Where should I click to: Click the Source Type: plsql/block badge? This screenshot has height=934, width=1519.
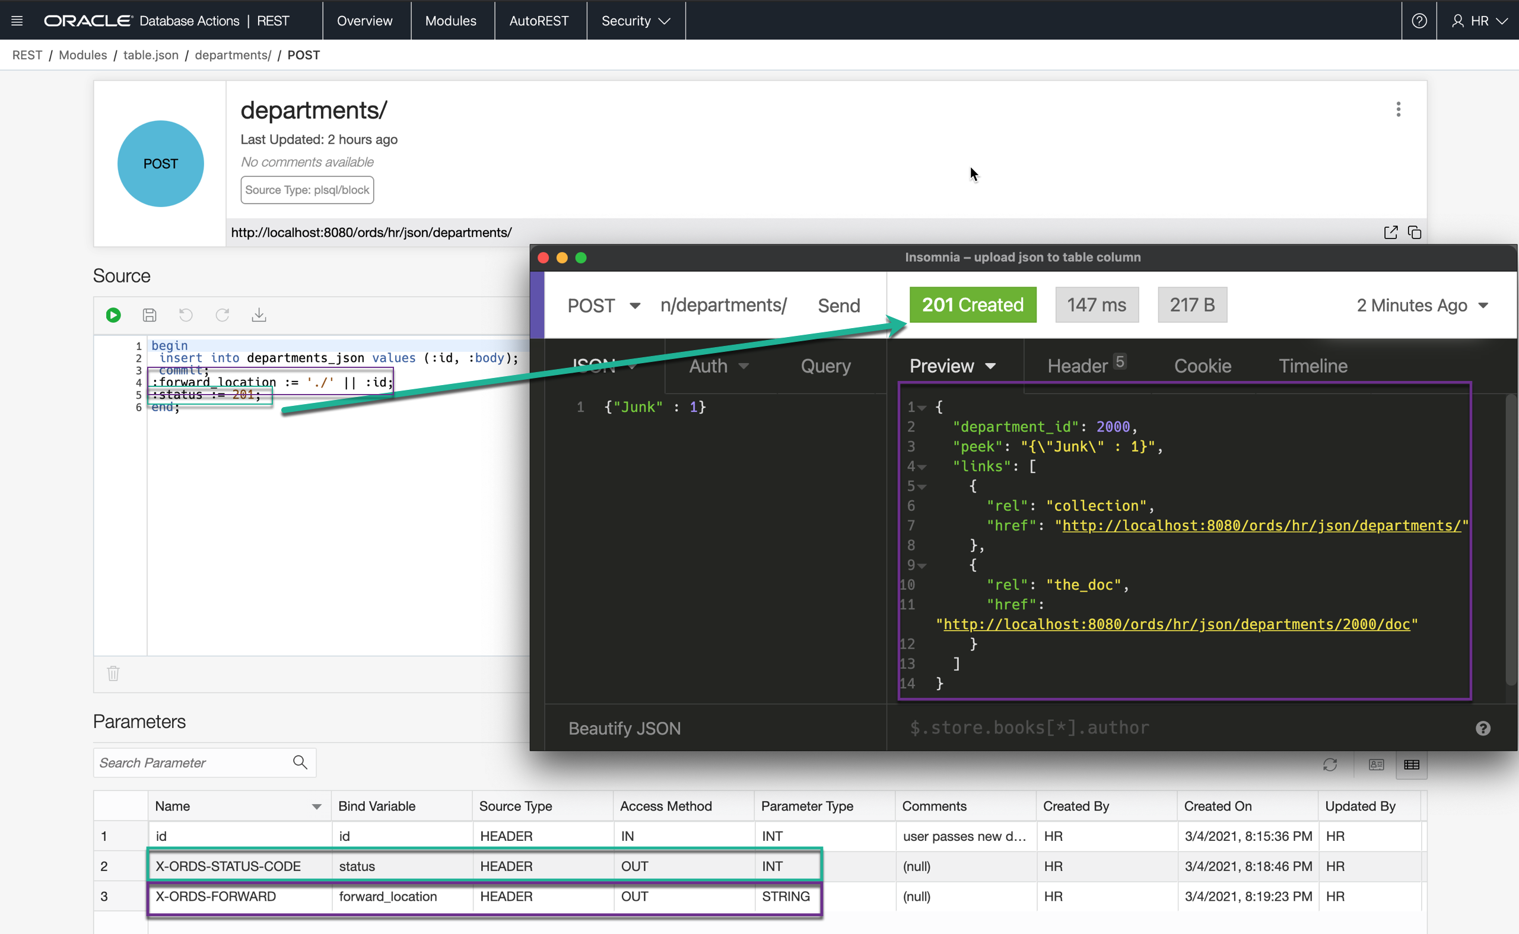[307, 190]
